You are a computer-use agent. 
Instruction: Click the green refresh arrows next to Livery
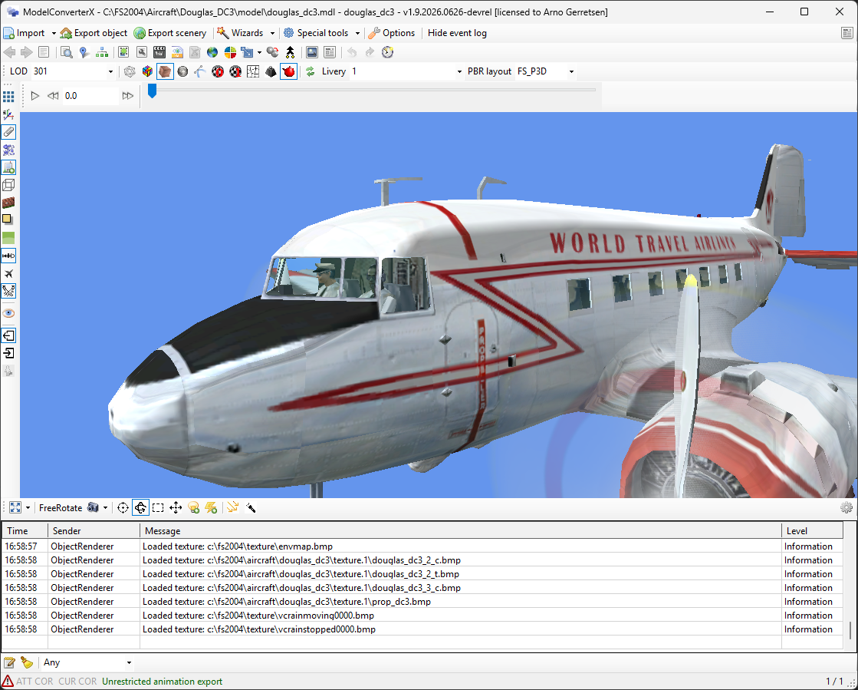pyautogui.click(x=311, y=71)
